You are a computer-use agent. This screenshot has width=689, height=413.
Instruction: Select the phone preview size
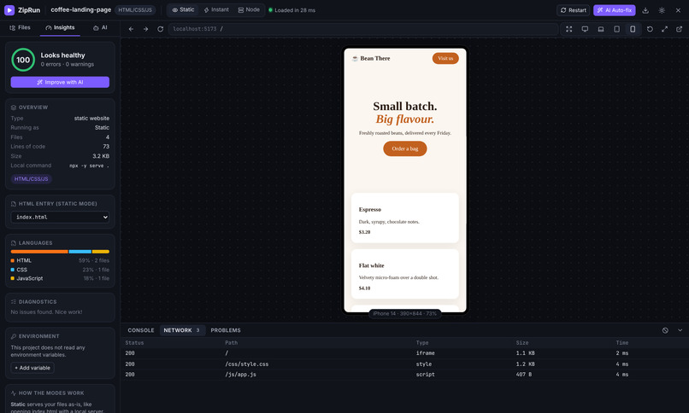[x=633, y=29]
